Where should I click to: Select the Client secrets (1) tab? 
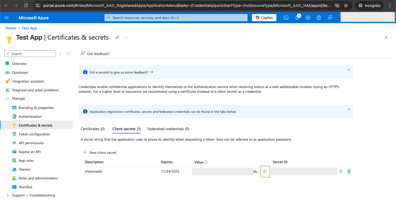[x=127, y=129]
